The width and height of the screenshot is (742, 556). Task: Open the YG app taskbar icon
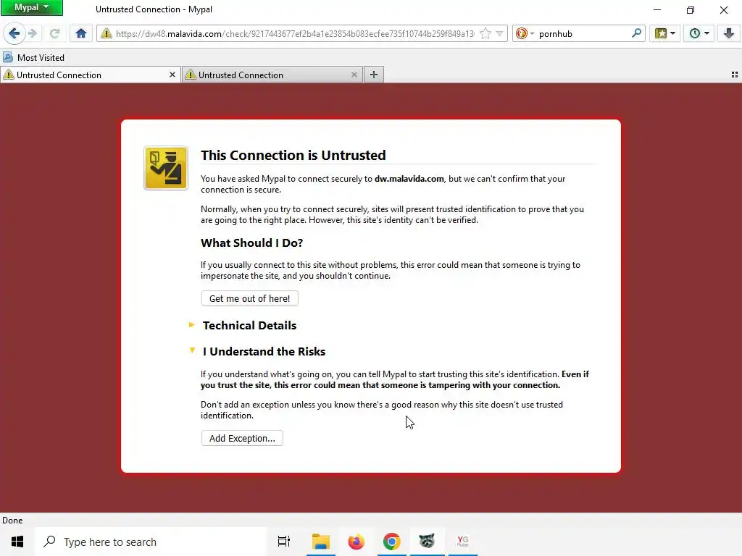pos(463,542)
